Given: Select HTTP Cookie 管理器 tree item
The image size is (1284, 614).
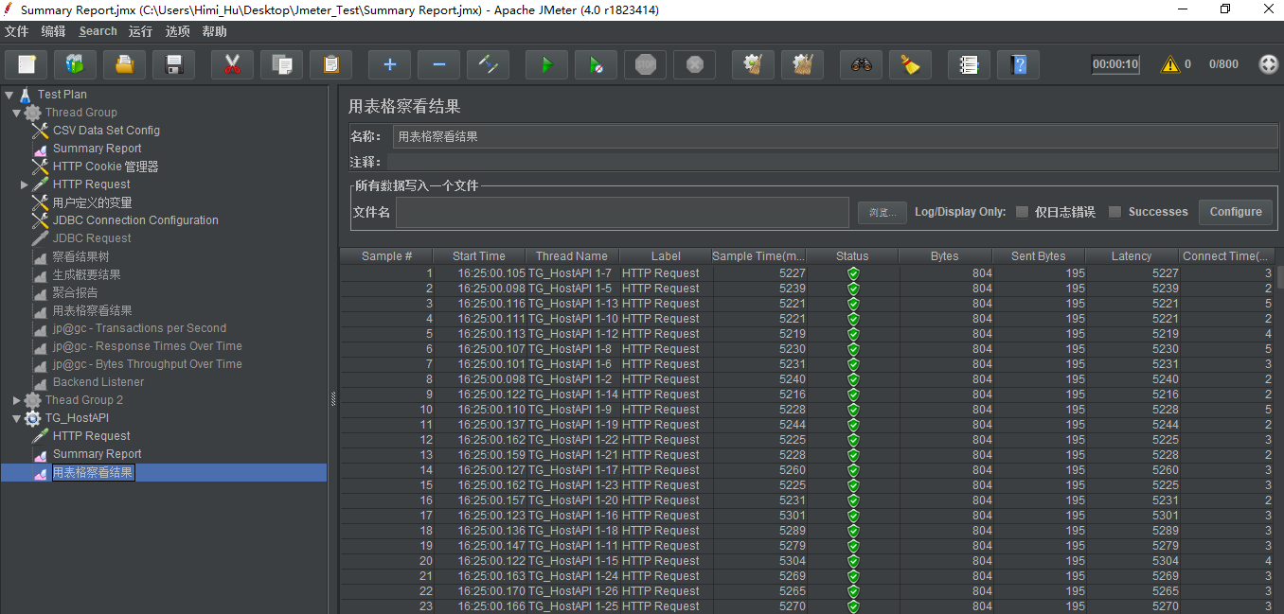Looking at the screenshot, I should click(x=105, y=167).
